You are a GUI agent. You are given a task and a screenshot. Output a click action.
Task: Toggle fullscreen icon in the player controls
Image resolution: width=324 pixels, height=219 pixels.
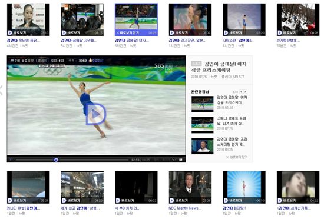[x=181, y=160]
